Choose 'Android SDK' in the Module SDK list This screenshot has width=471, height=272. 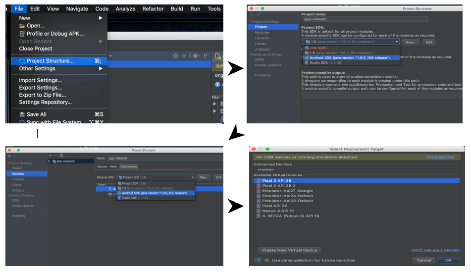coord(156,193)
